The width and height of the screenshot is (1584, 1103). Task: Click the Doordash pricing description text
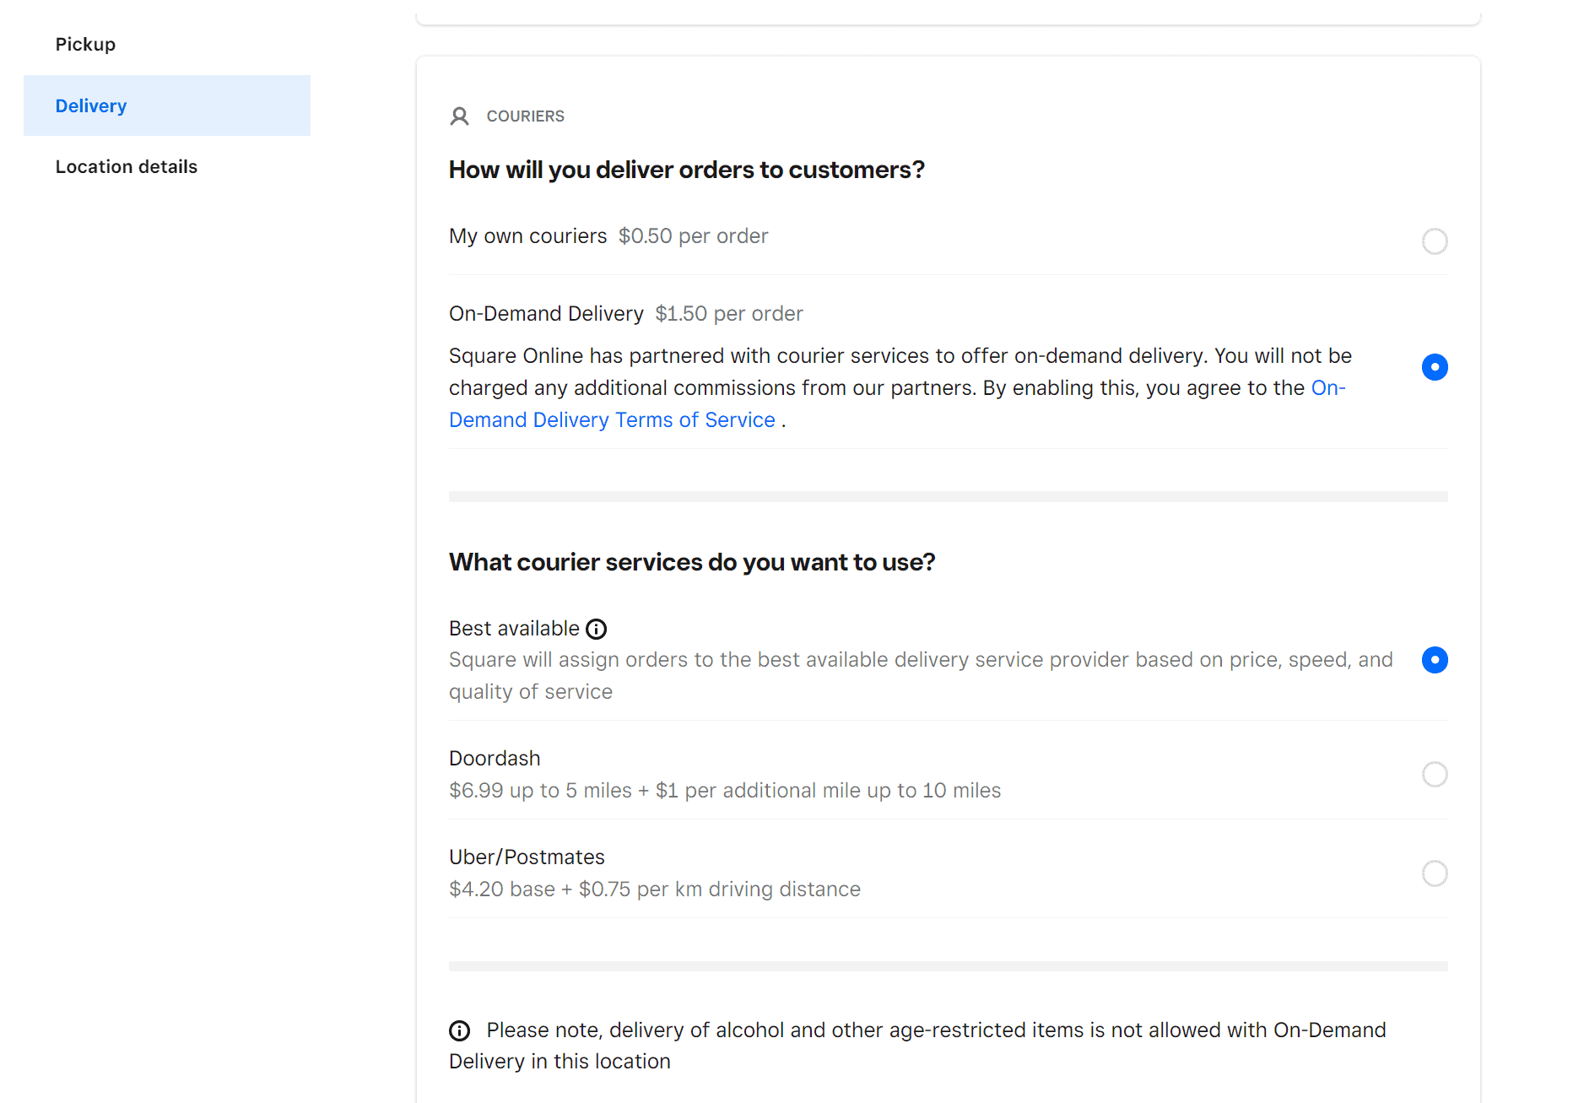725,791
